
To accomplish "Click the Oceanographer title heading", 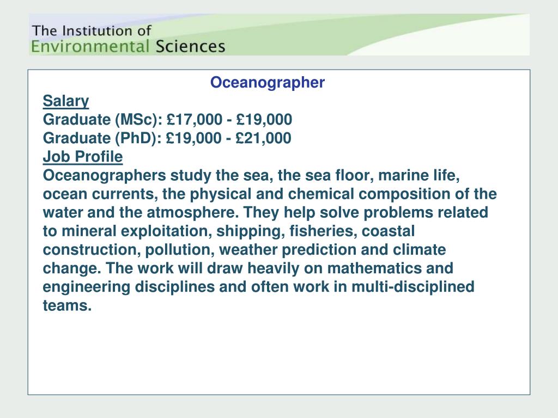I will (267, 83).
